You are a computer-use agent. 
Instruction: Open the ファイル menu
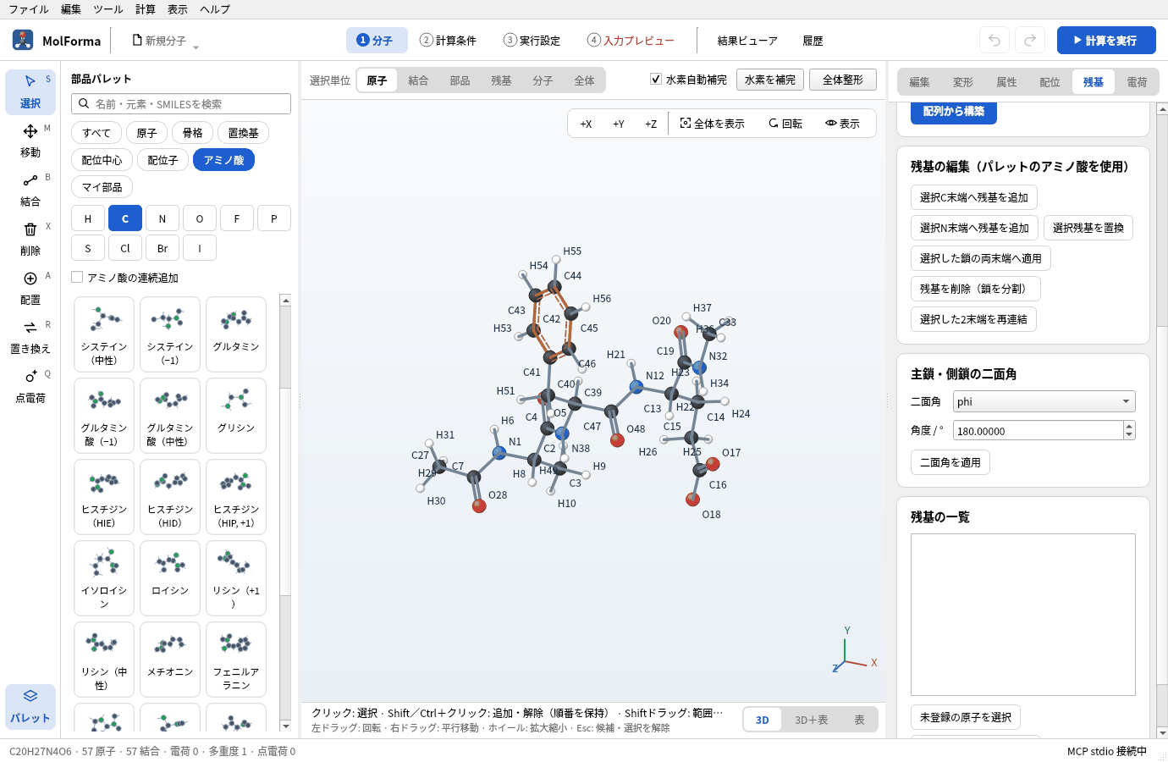(29, 9)
